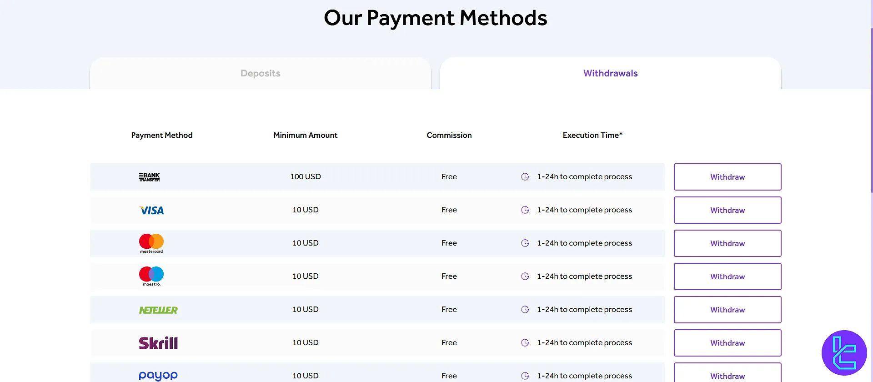Click the Mastercard logo
Image resolution: width=873 pixels, height=382 pixels.
[151, 243]
